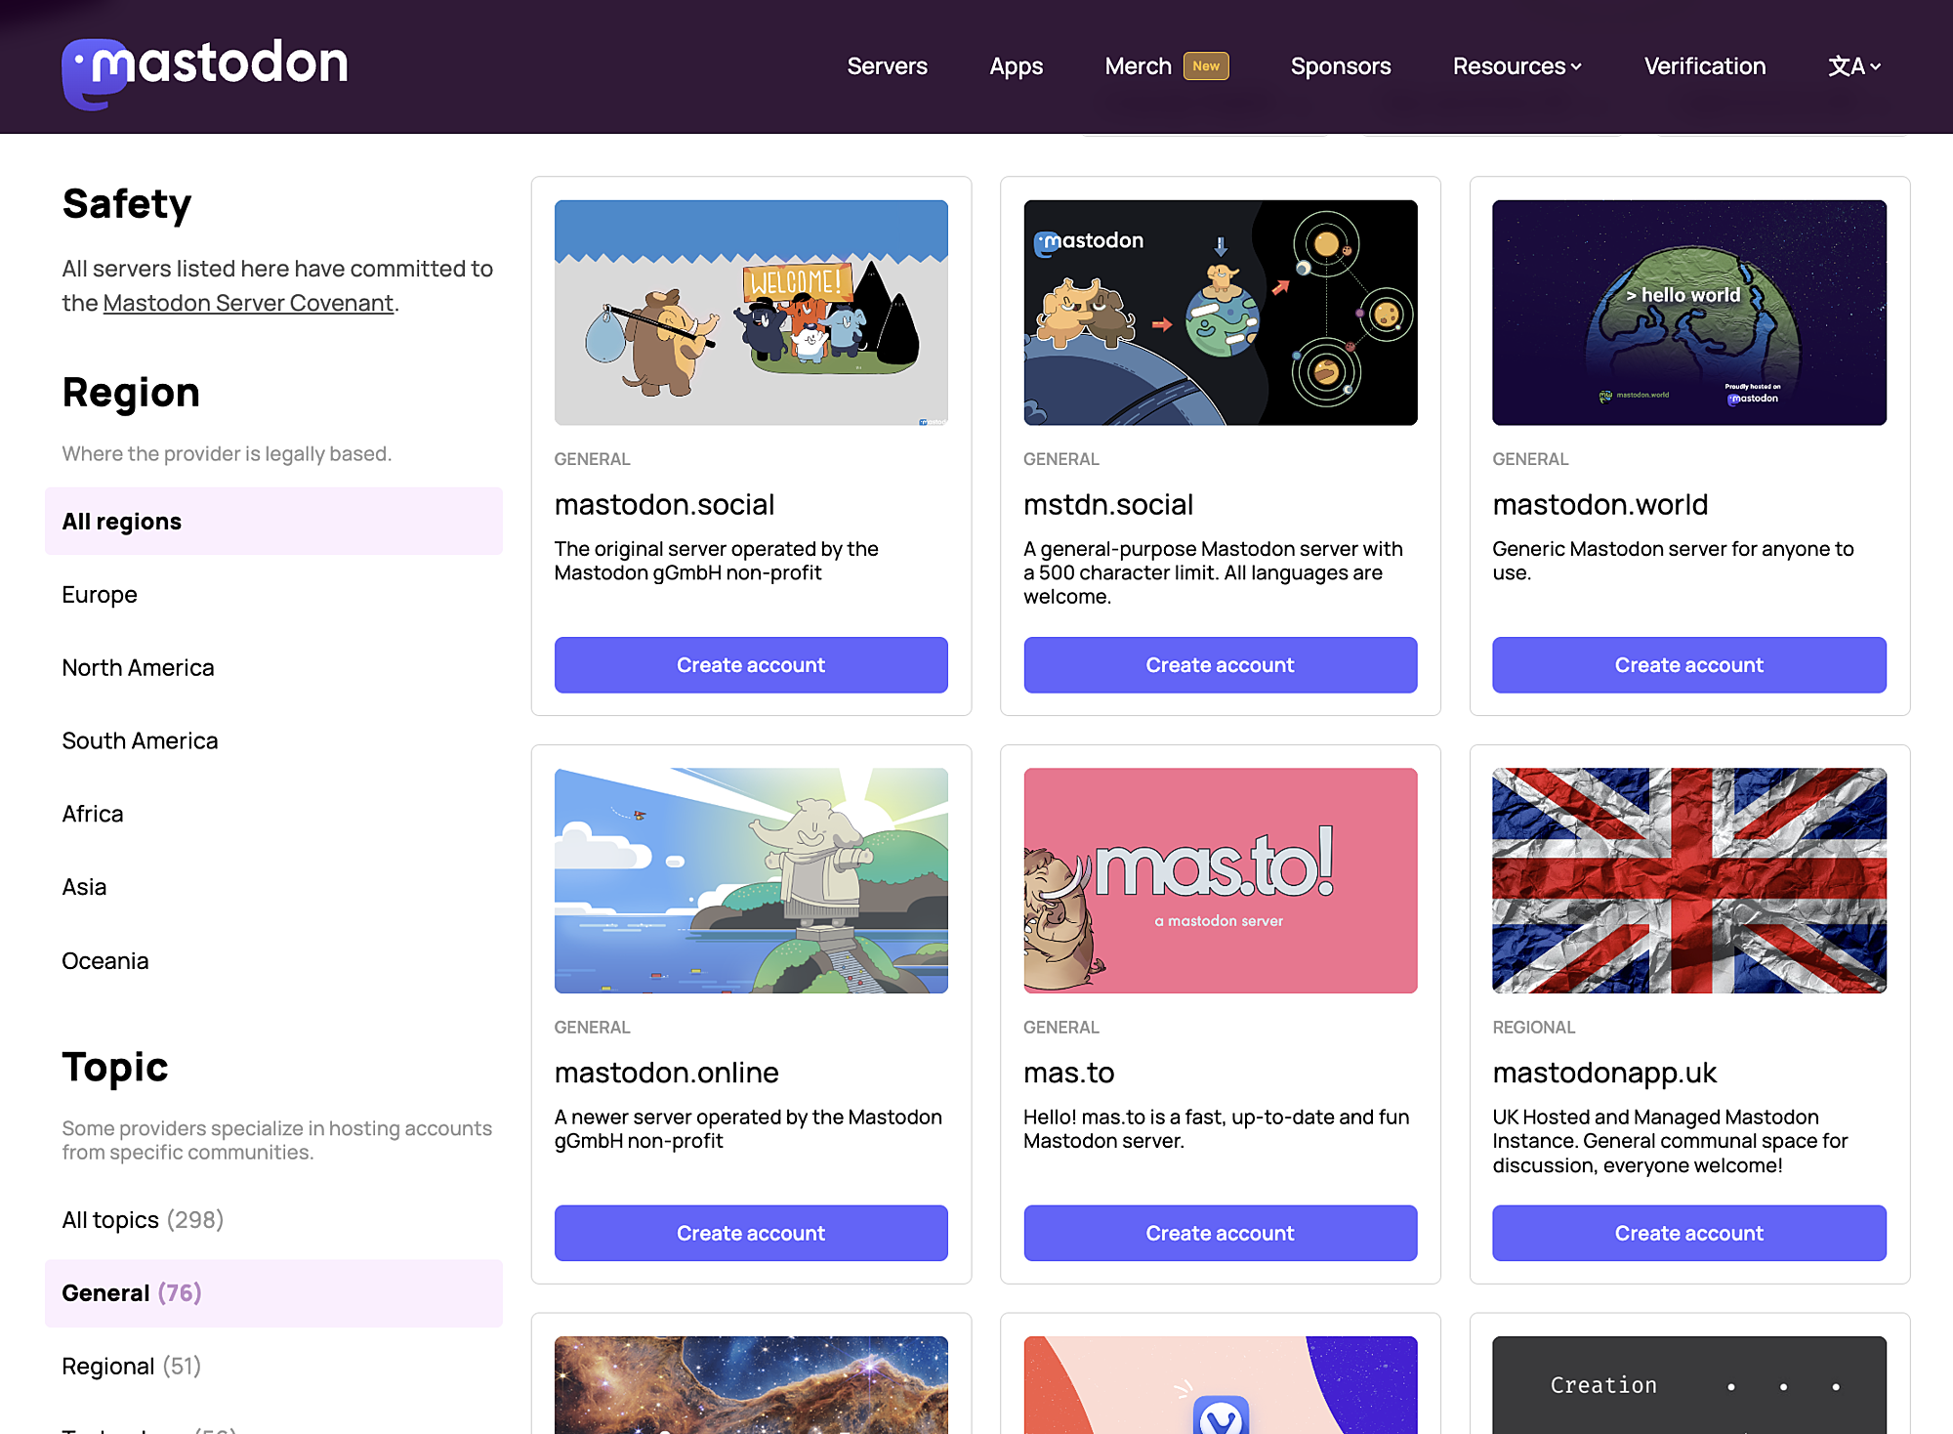Expand the language selector dropdown
The image size is (1953, 1434).
click(1853, 65)
